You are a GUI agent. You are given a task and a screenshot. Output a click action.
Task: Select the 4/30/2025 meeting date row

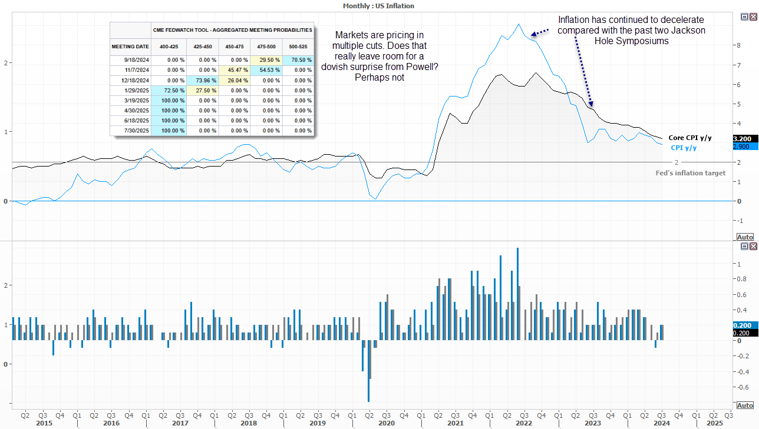pos(212,111)
